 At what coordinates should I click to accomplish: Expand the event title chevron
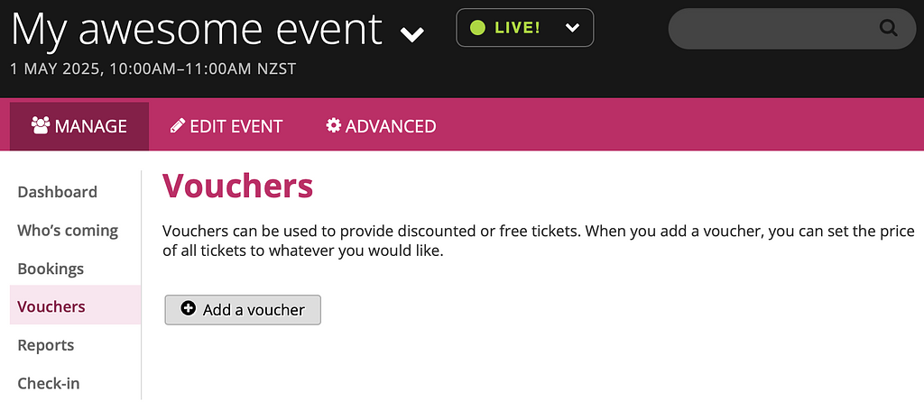click(411, 34)
